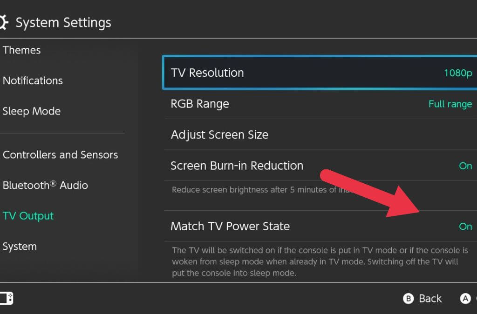Open Themes in the sidebar
The height and width of the screenshot is (314, 477).
(x=22, y=50)
